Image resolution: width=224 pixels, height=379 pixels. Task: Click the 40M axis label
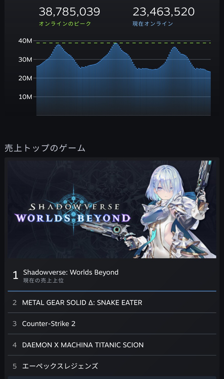pyautogui.click(x=25, y=41)
